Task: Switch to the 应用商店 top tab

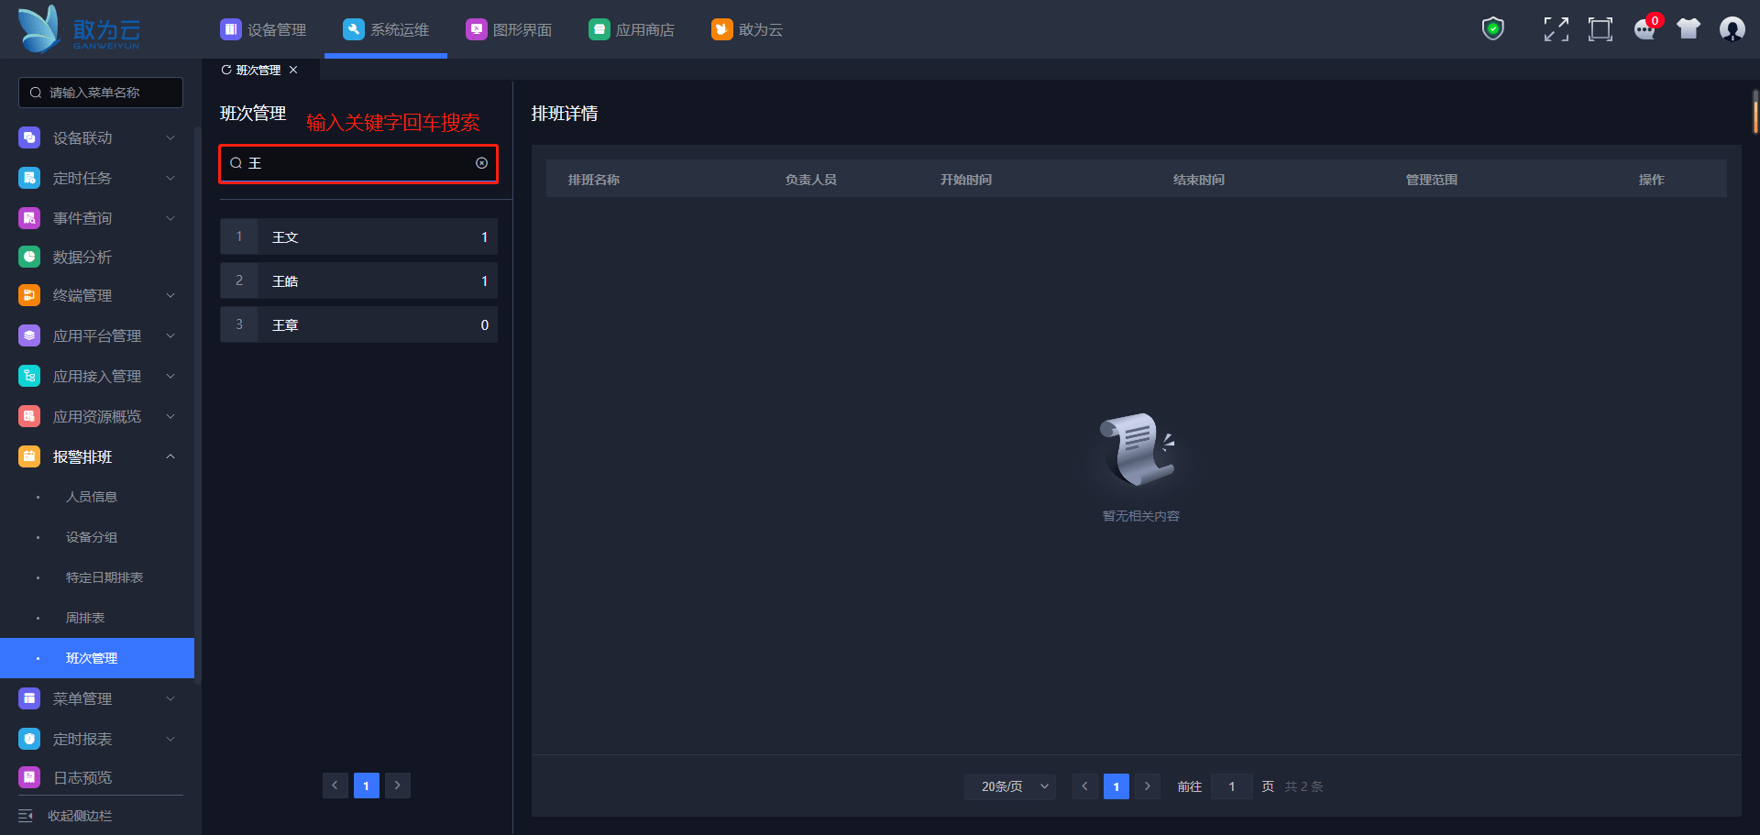Action: pyautogui.click(x=632, y=29)
